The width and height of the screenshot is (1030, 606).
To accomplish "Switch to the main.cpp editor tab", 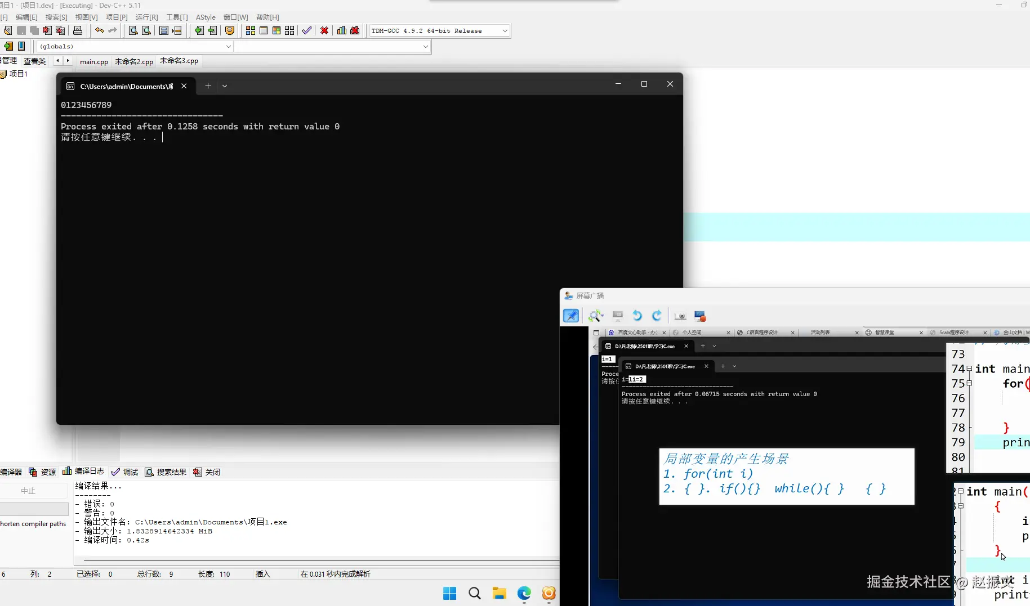I will pos(94,61).
